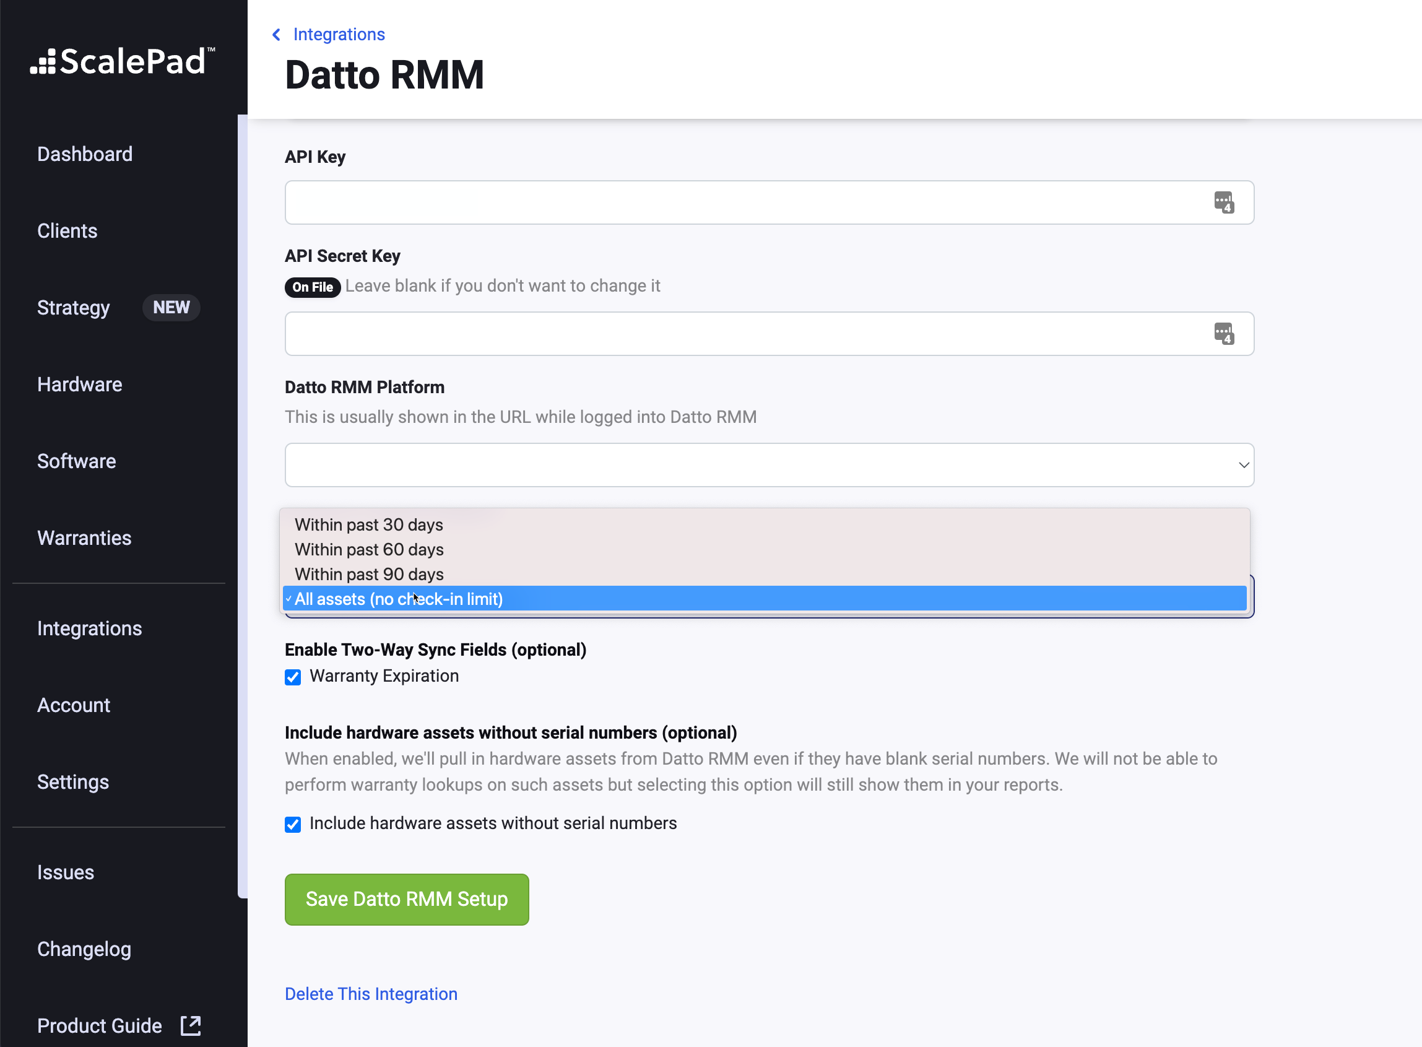Go to Settings in the sidebar
The image size is (1422, 1047).
pos(73,781)
